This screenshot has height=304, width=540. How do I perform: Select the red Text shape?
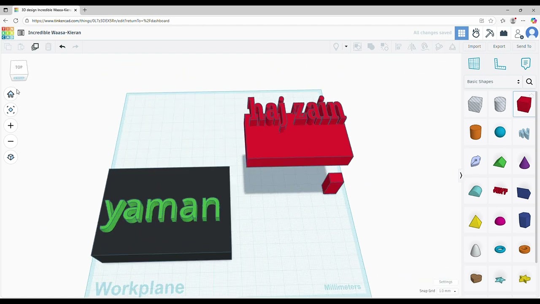[500, 191]
